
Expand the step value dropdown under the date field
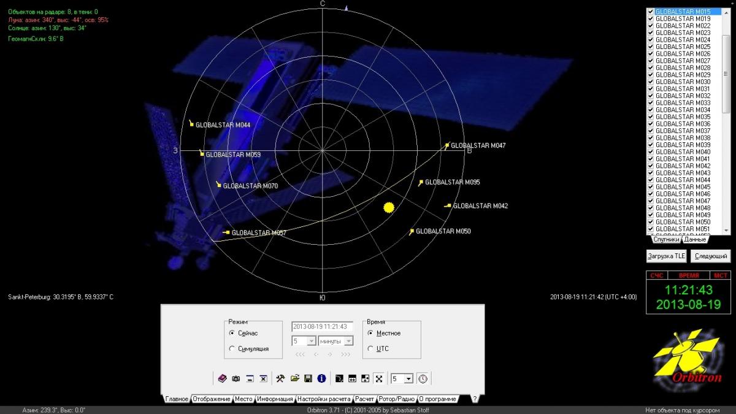[310, 341]
